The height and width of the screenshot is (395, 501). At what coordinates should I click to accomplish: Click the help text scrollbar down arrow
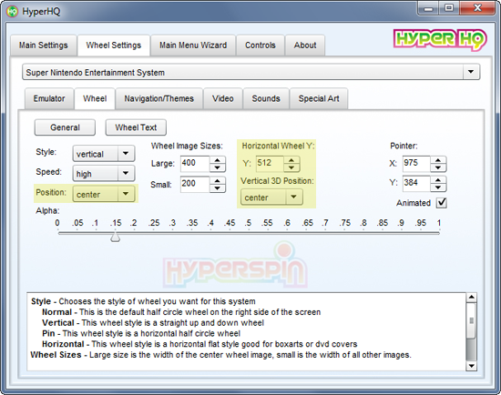click(x=471, y=366)
